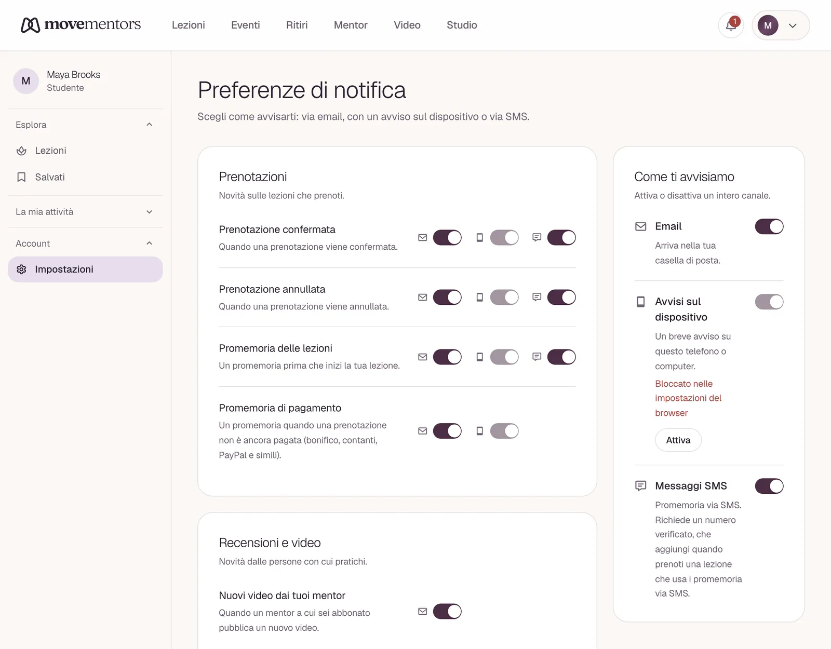
Task: Click the M avatar in top bar
Action: tap(768, 25)
